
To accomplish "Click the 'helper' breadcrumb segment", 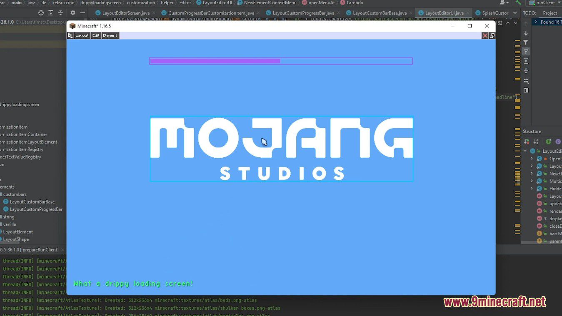I will click(x=167, y=2).
